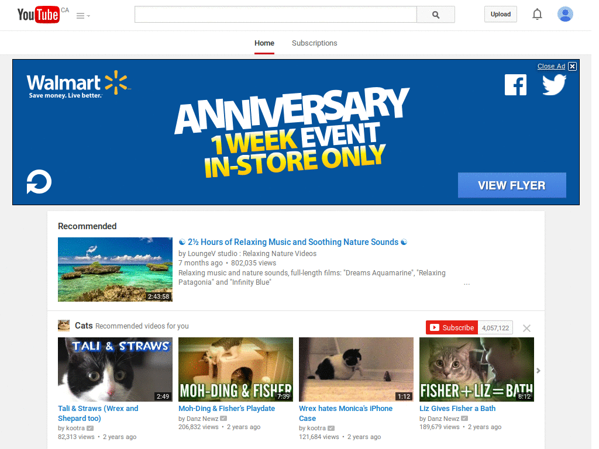Replay the Walmart ad using circular arrow
Viewport: 599px width, 449px height.
pos(39,182)
